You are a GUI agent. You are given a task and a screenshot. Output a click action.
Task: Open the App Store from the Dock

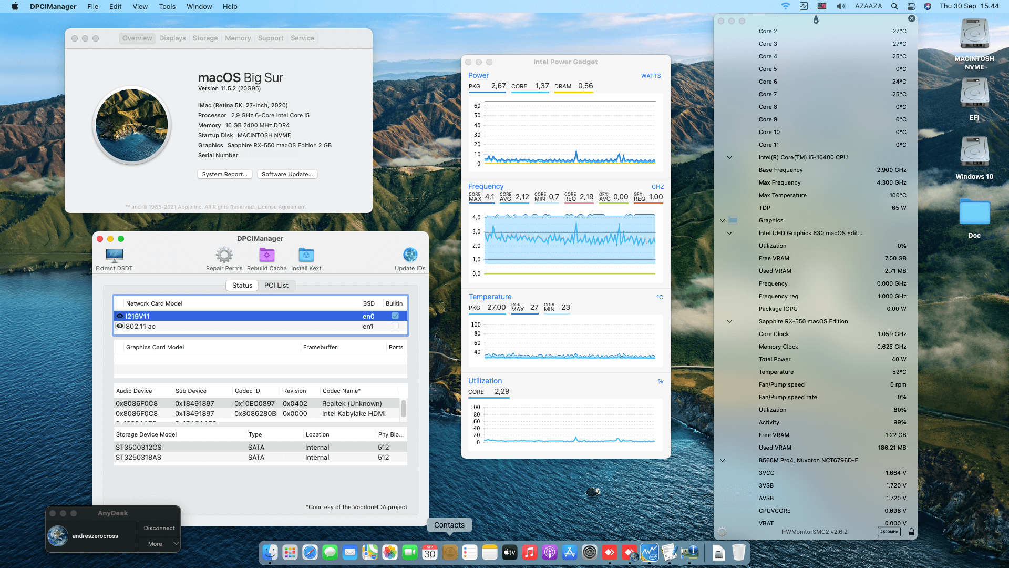570,552
